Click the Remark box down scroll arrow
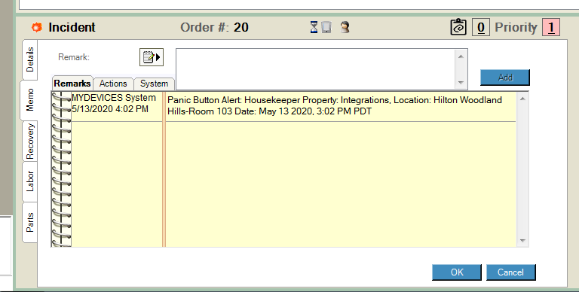579x292 pixels. (461, 83)
